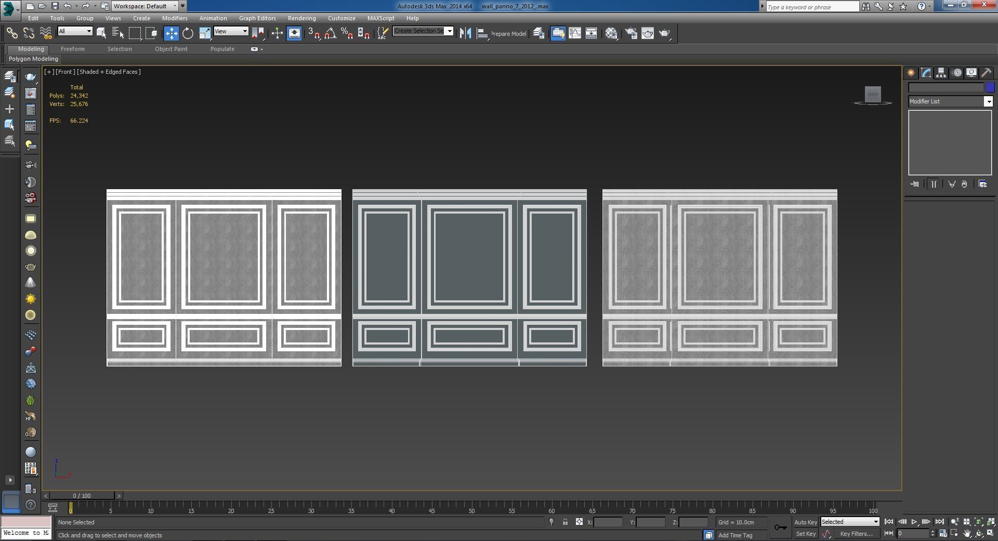Open the selection filter All dropdown

click(x=75, y=31)
